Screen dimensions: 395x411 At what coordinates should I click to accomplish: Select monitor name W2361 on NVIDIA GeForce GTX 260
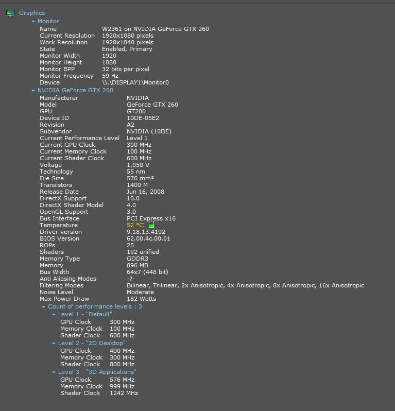156,29
